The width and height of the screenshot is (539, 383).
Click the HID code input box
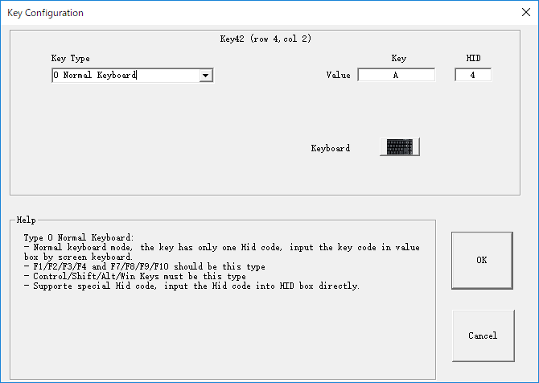coord(473,75)
